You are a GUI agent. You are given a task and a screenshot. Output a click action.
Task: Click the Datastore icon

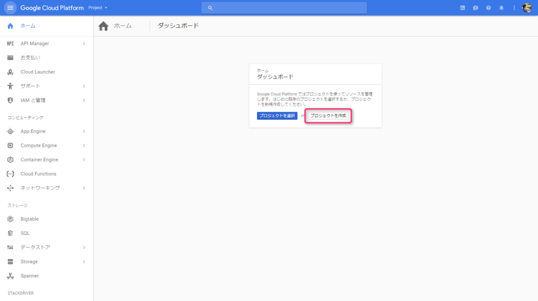[x=11, y=247]
